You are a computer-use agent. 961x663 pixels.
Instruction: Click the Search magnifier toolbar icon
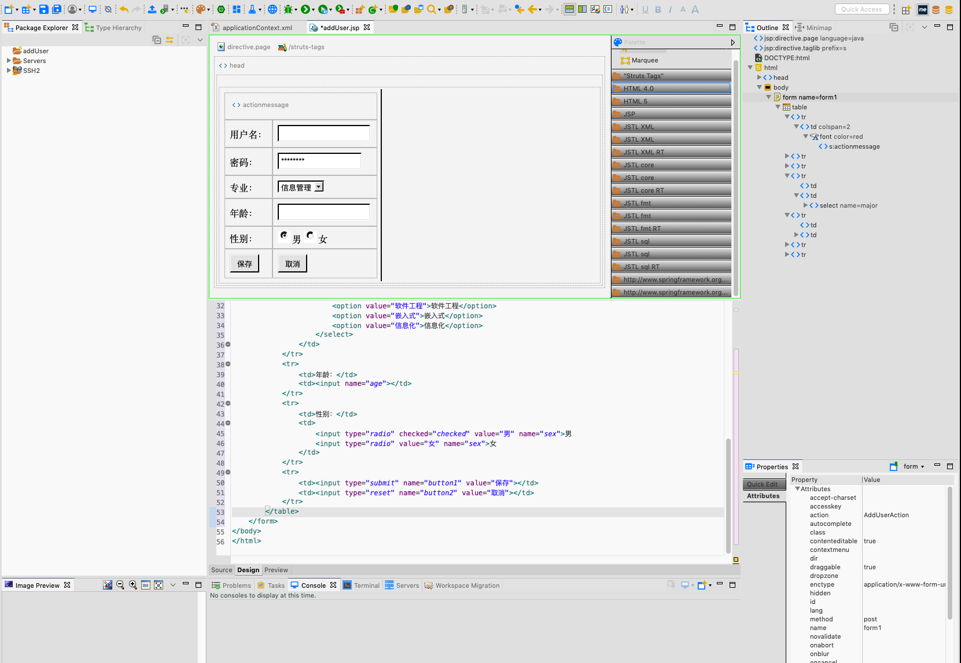pos(431,9)
